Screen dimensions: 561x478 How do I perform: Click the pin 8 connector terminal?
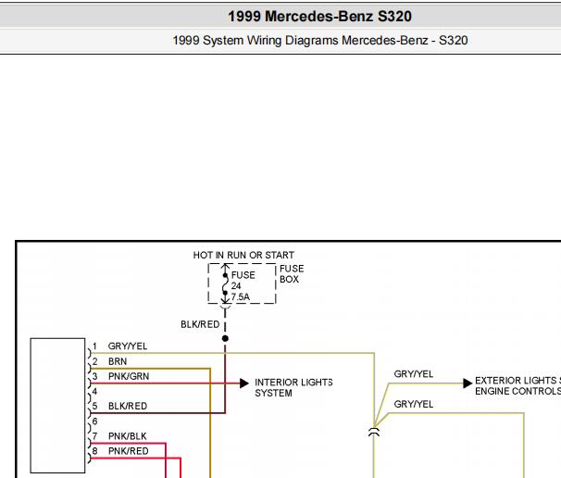(x=90, y=458)
